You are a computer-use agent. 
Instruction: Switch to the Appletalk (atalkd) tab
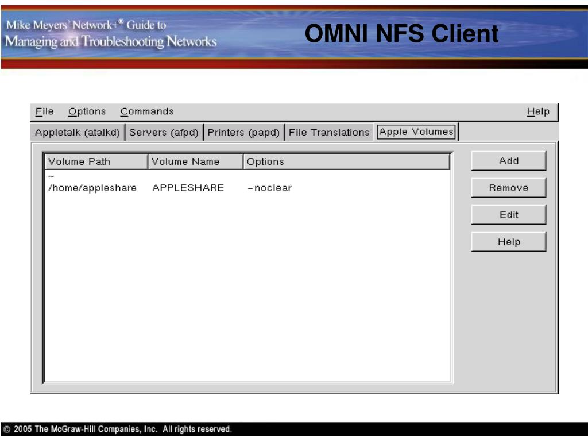pos(78,133)
